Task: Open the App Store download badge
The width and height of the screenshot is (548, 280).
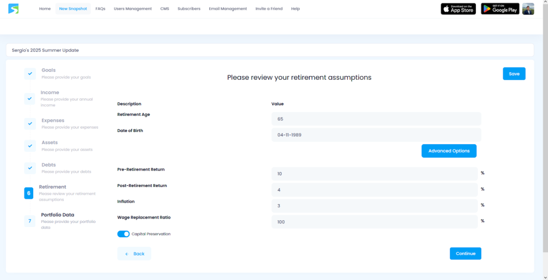Action: coord(458,9)
